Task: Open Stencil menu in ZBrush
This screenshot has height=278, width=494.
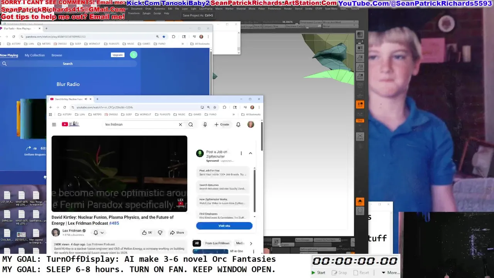Action: pos(298,8)
